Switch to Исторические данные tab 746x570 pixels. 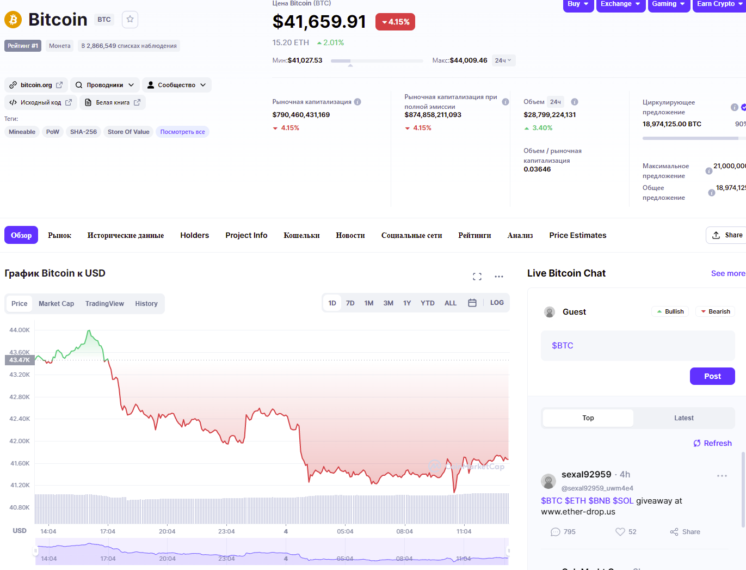point(126,235)
